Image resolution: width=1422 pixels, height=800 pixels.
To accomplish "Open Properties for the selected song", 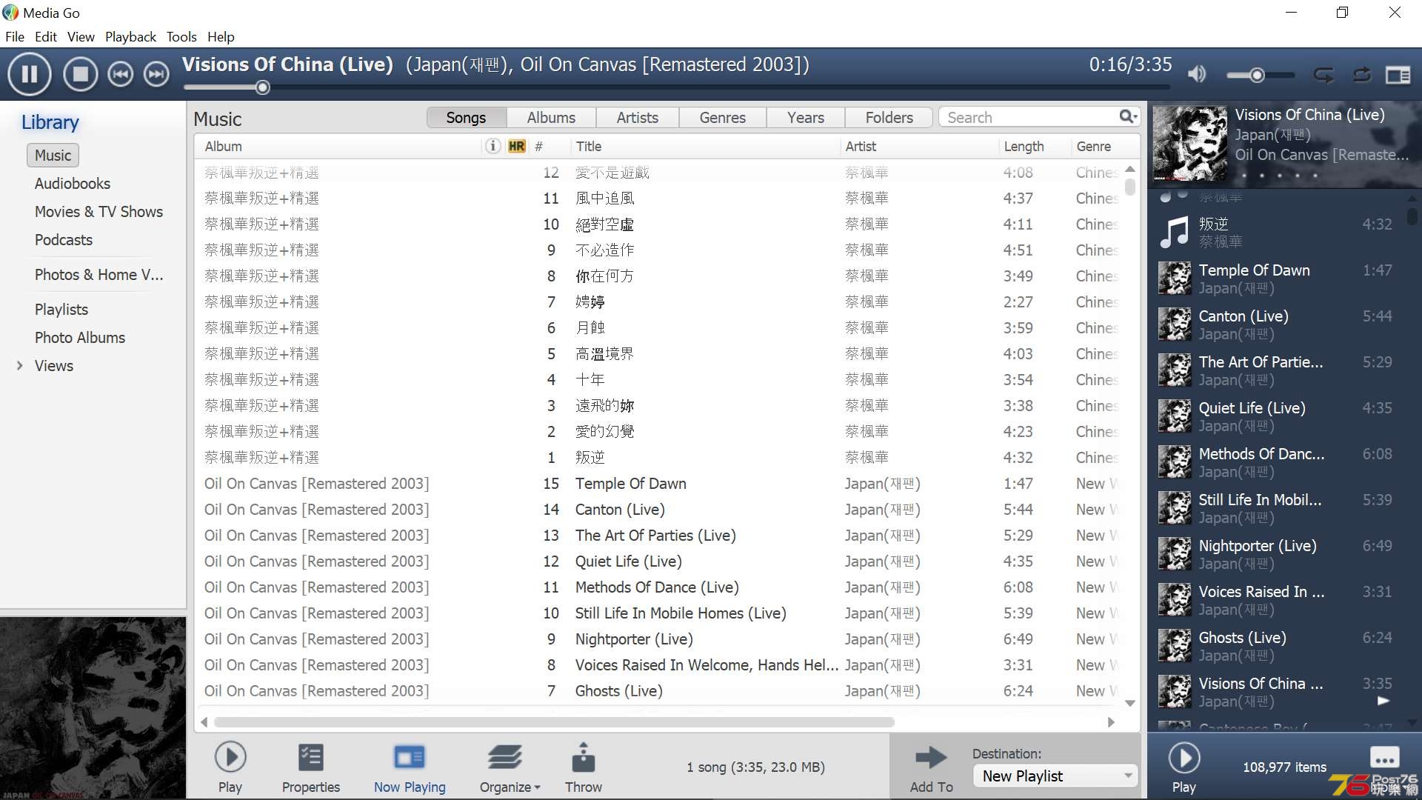I will [310, 767].
